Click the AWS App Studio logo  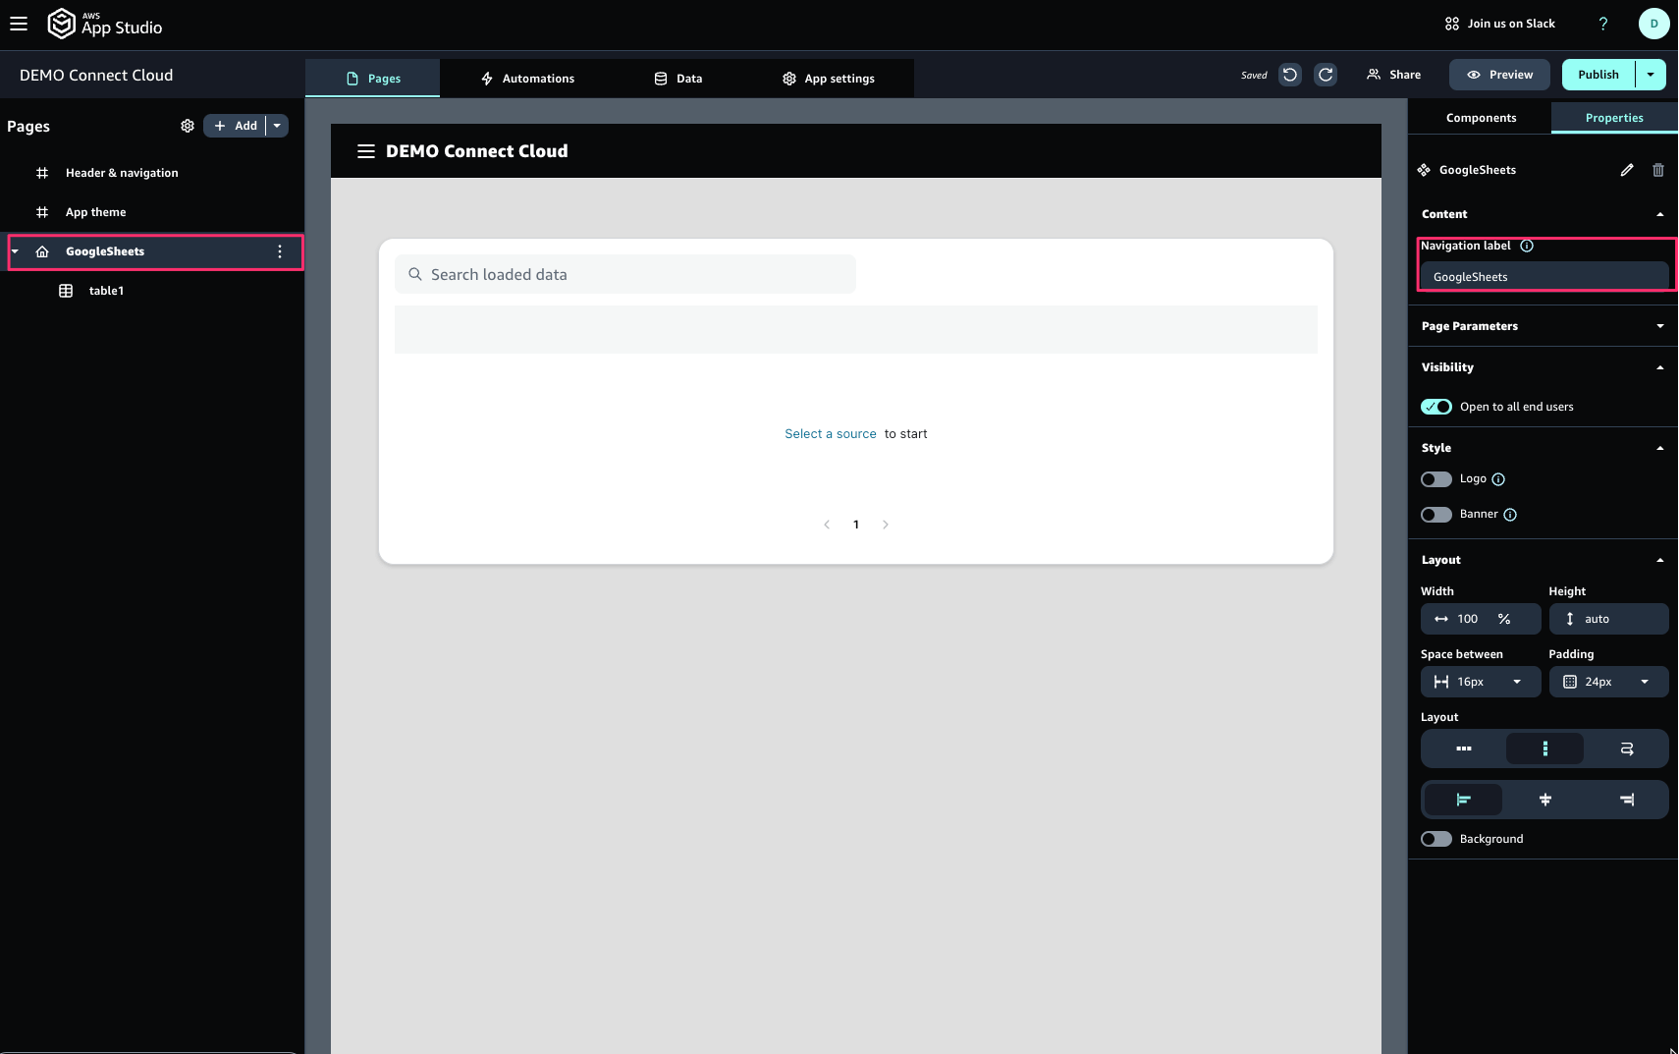(x=105, y=24)
